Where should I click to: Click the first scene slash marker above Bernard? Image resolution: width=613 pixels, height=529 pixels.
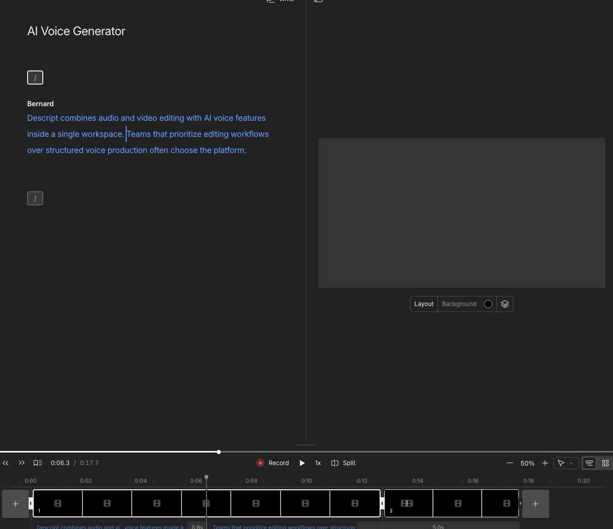[x=35, y=78]
